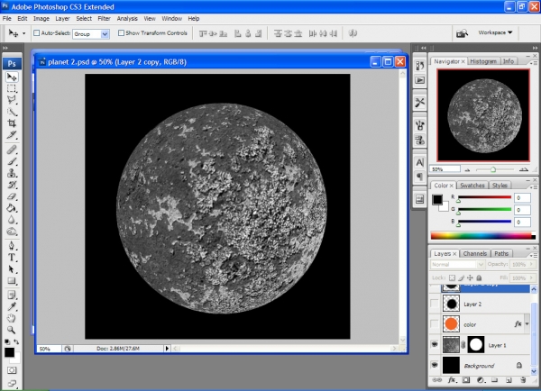Select the Zoom tool
This screenshot has width=541, height=391.
coord(12,330)
